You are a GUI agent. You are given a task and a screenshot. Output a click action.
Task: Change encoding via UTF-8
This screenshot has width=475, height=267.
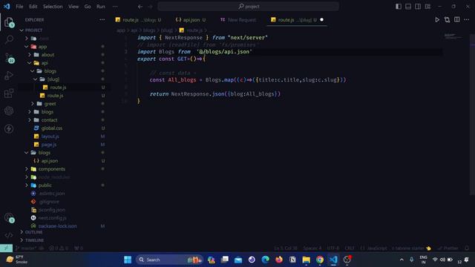coord(333,248)
